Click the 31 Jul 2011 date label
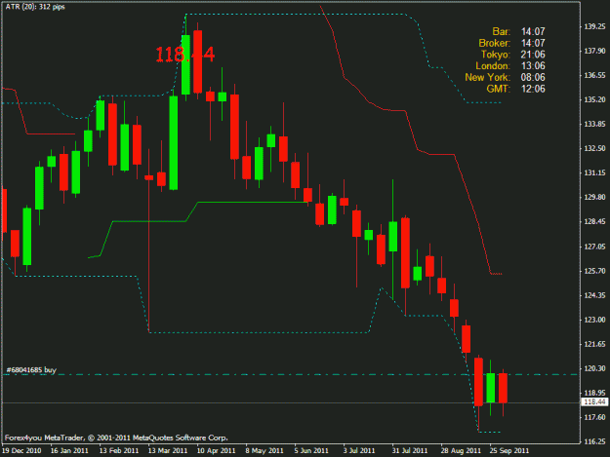The width and height of the screenshot is (610, 457). [410, 451]
